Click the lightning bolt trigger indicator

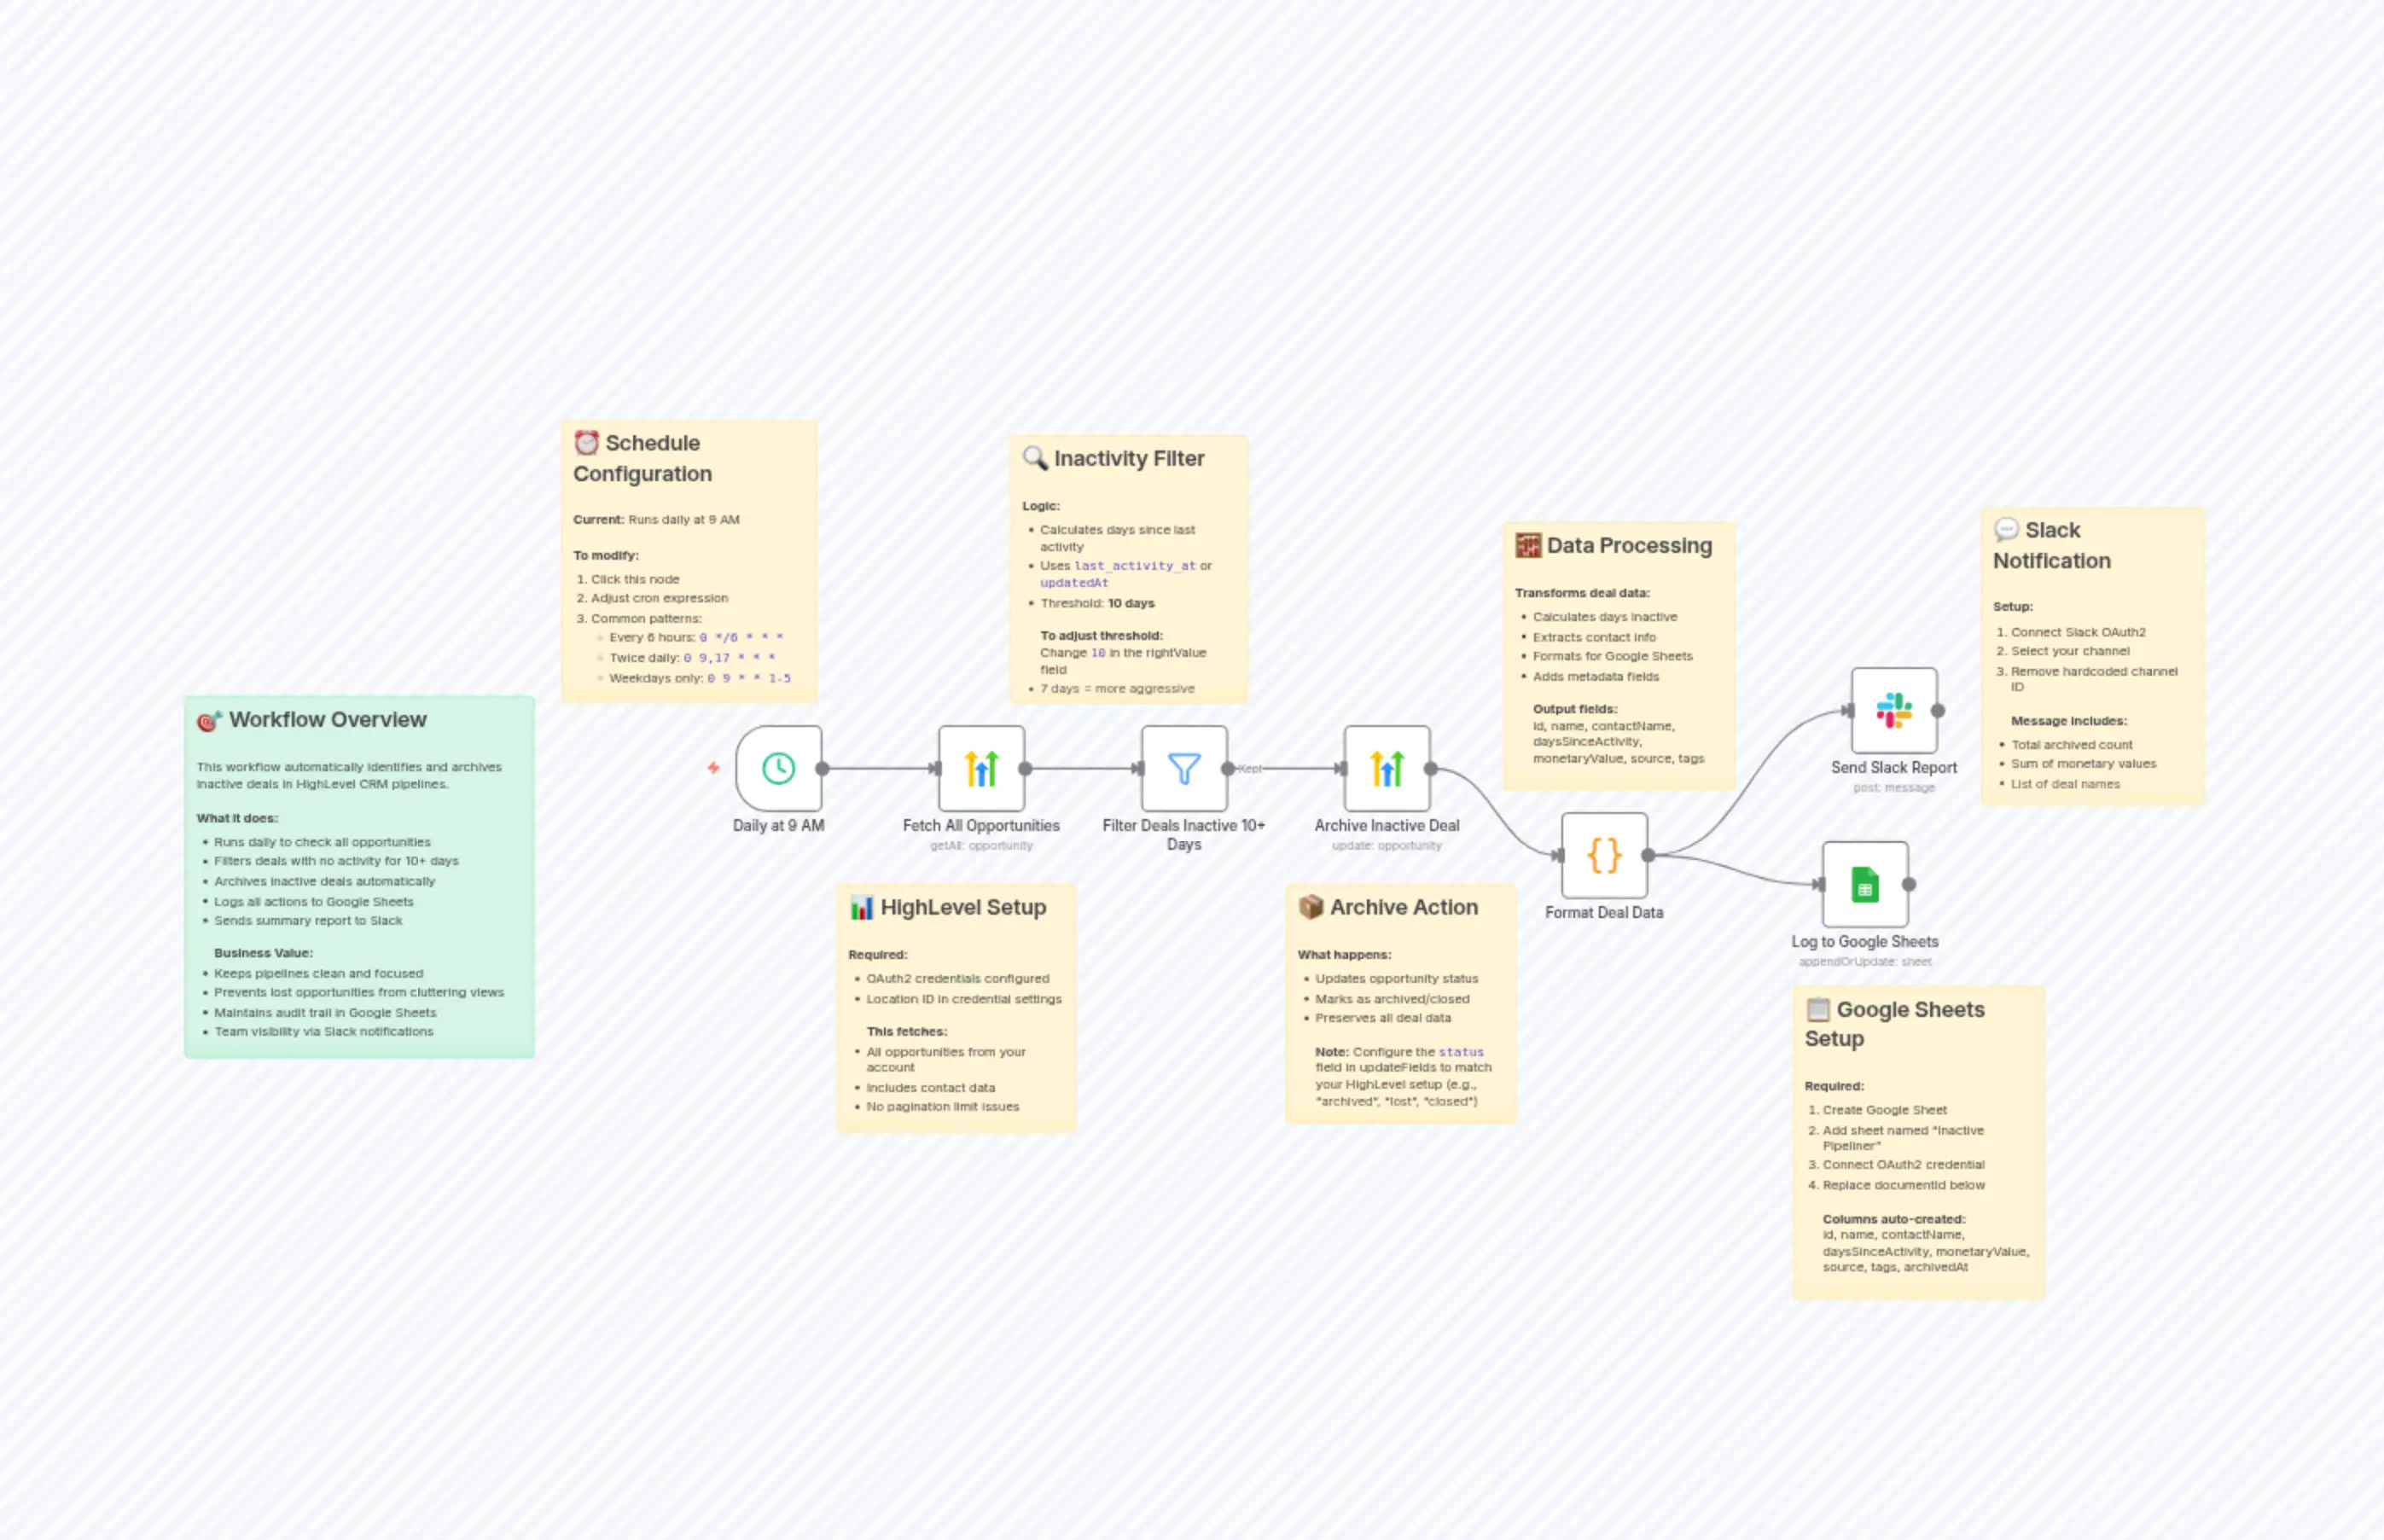[713, 768]
